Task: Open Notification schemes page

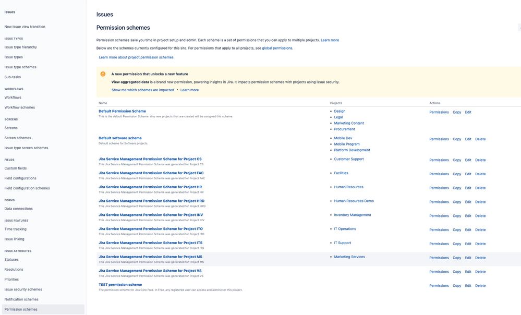Action: pos(21,299)
